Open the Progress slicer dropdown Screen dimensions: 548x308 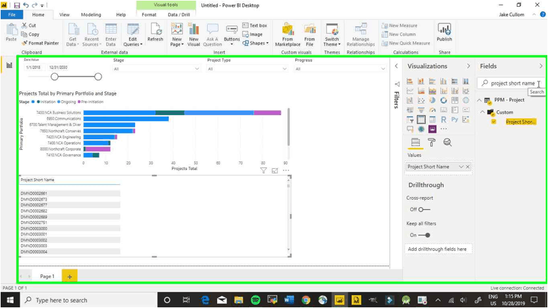(x=383, y=69)
